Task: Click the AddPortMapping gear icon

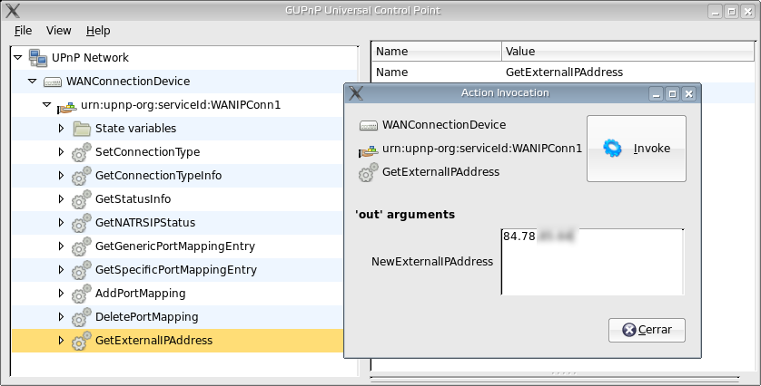Action: pyautogui.click(x=82, y=294)
